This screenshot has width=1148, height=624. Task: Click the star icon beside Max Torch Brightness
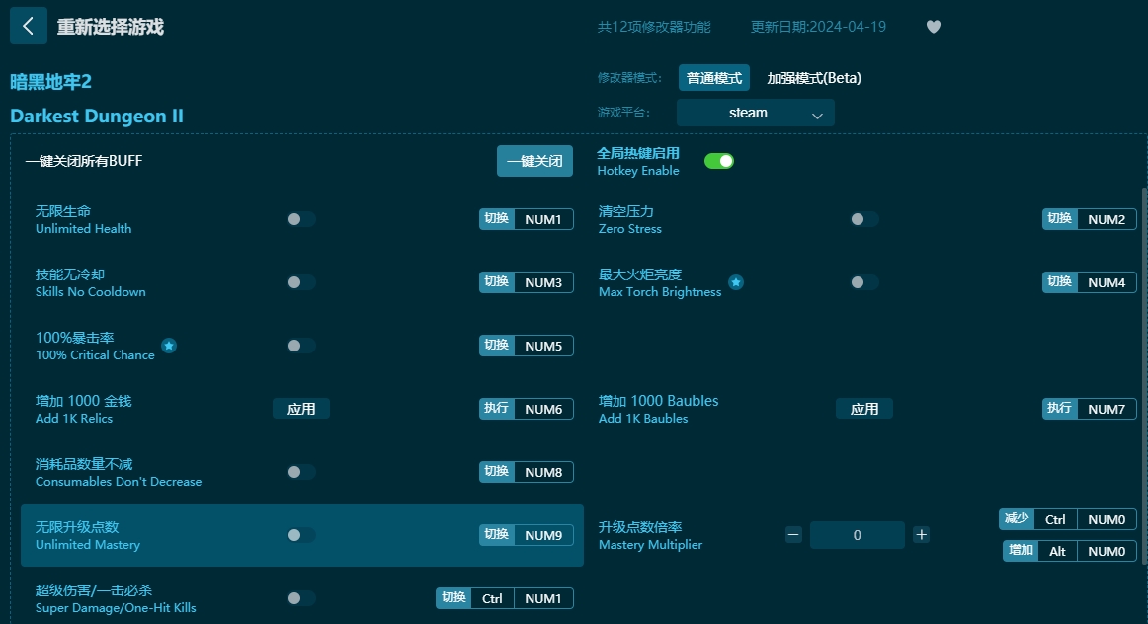(736, 282)
